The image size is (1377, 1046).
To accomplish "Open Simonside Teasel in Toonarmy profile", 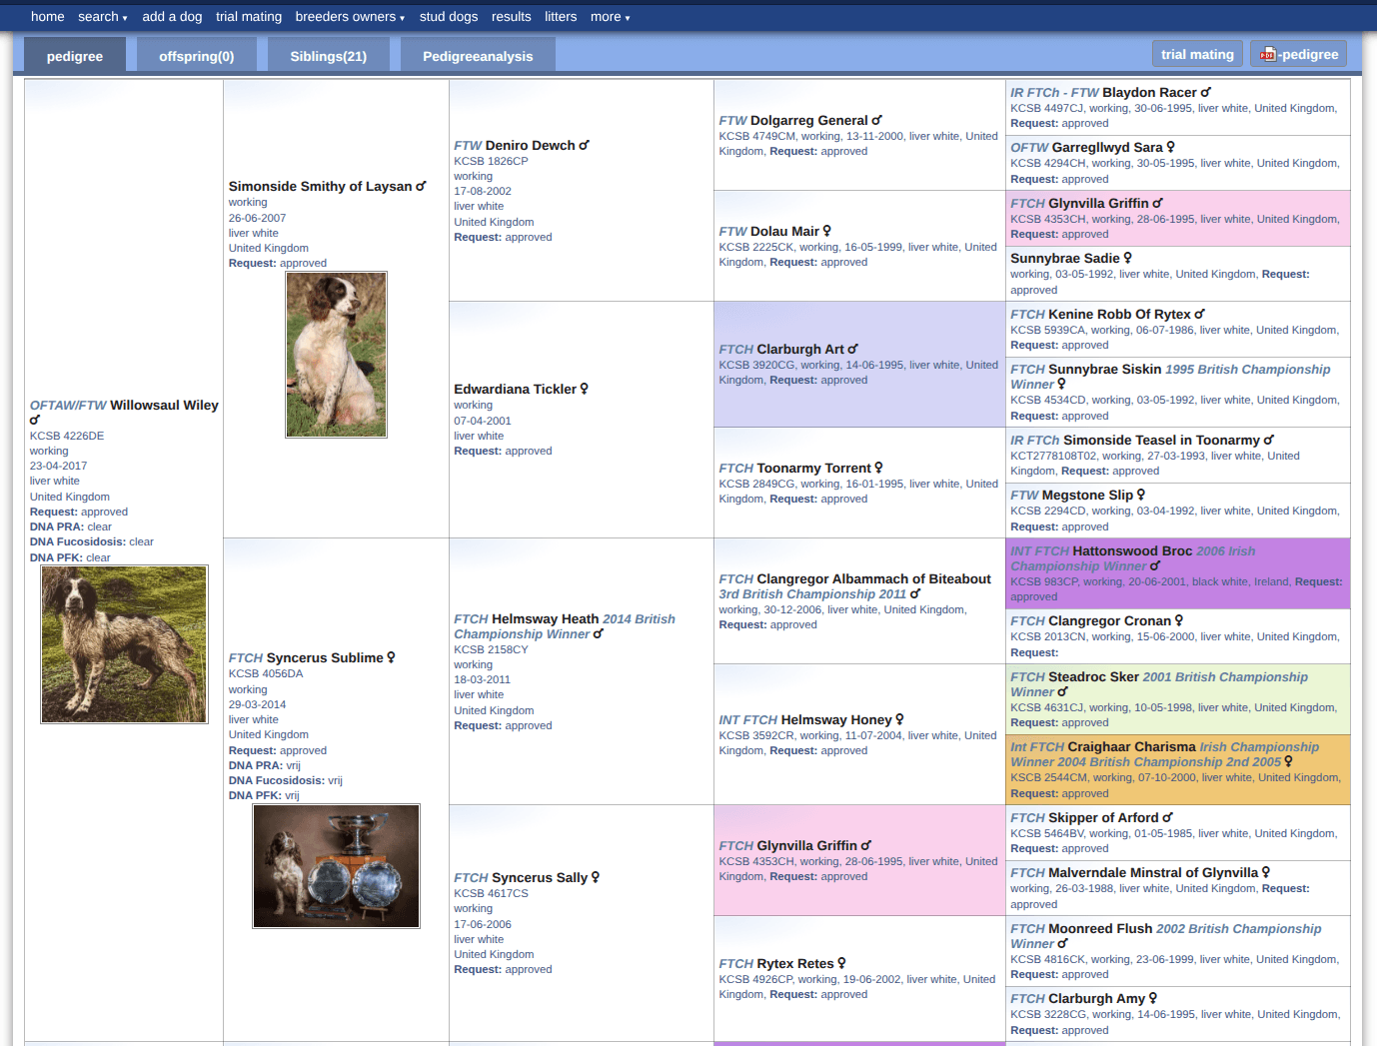I will click(x=1161, y=440).
